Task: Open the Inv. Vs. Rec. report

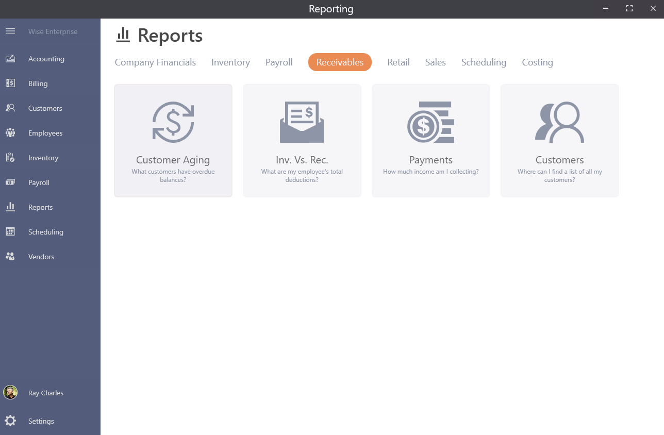Action: coord(302,141)
